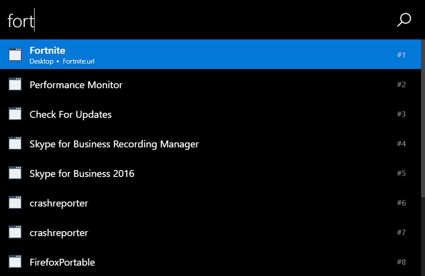The image size is (425, 276).
Task: Launch Performance Monitor from results
Action: pyautogui.click(x=211, y=84)
